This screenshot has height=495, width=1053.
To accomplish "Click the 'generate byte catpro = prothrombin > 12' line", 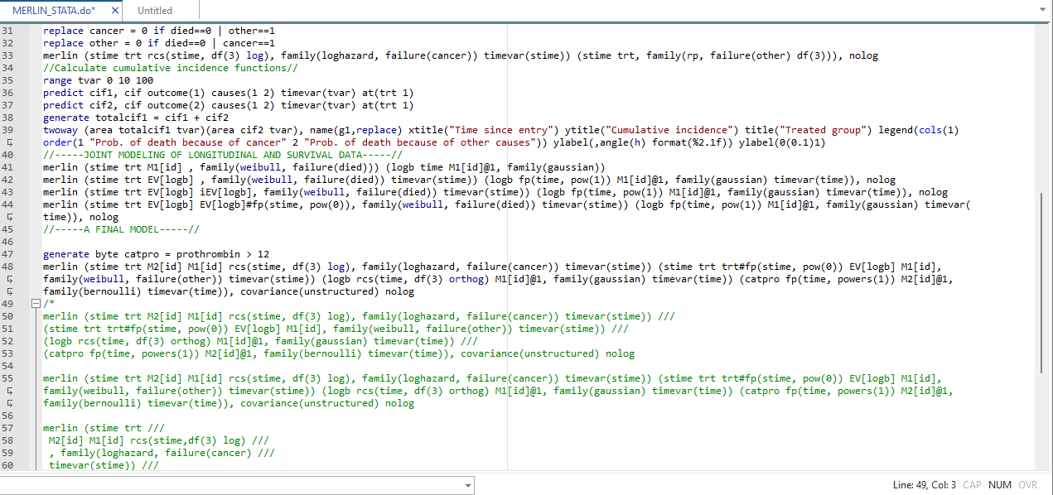I will (156, 254).
